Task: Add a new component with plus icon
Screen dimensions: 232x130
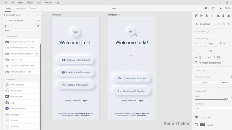Action: [38, 79]
